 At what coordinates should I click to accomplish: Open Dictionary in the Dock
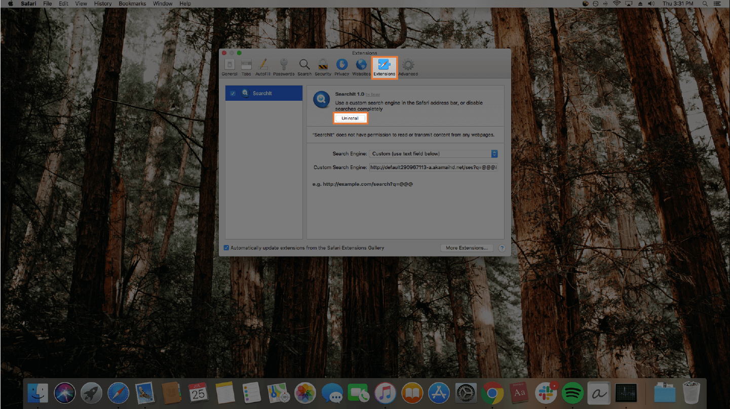coord(519,393)
